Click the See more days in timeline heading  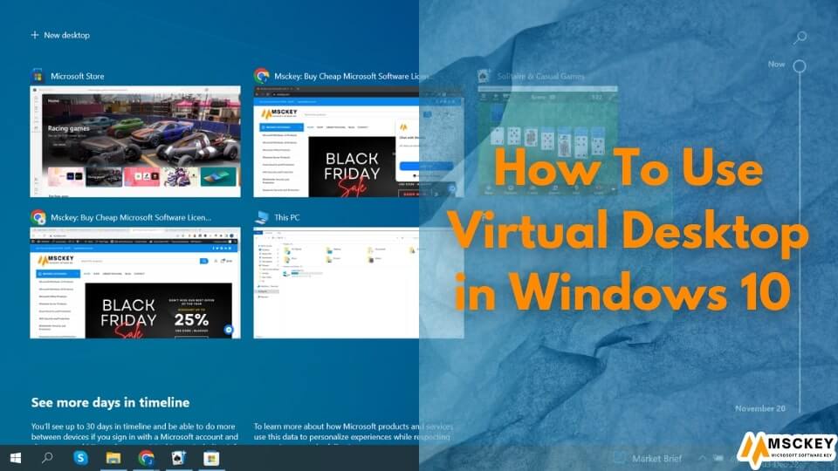point(110,403)
